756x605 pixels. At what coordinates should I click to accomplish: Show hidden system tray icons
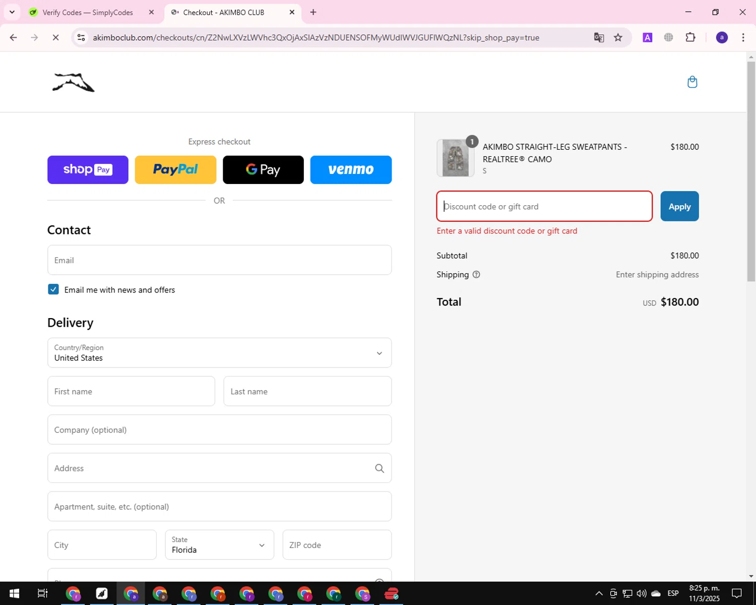pyautogui.click(x=599, y=593)
